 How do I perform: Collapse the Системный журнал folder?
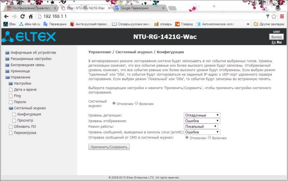pyautogui.click(x=27, y=108)
